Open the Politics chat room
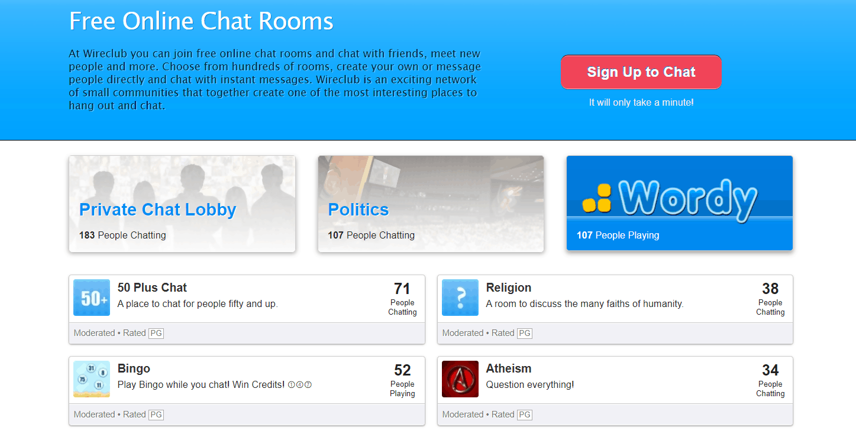The height and width of the screenshot is (431, 856). tap(358, 210)
